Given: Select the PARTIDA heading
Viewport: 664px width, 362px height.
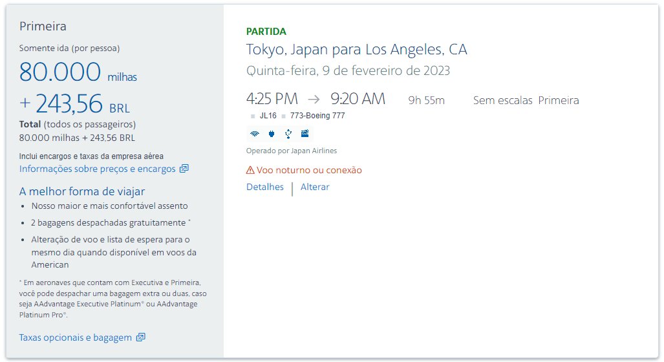Looking at the screenshot, I should click(x=266, y=31).
